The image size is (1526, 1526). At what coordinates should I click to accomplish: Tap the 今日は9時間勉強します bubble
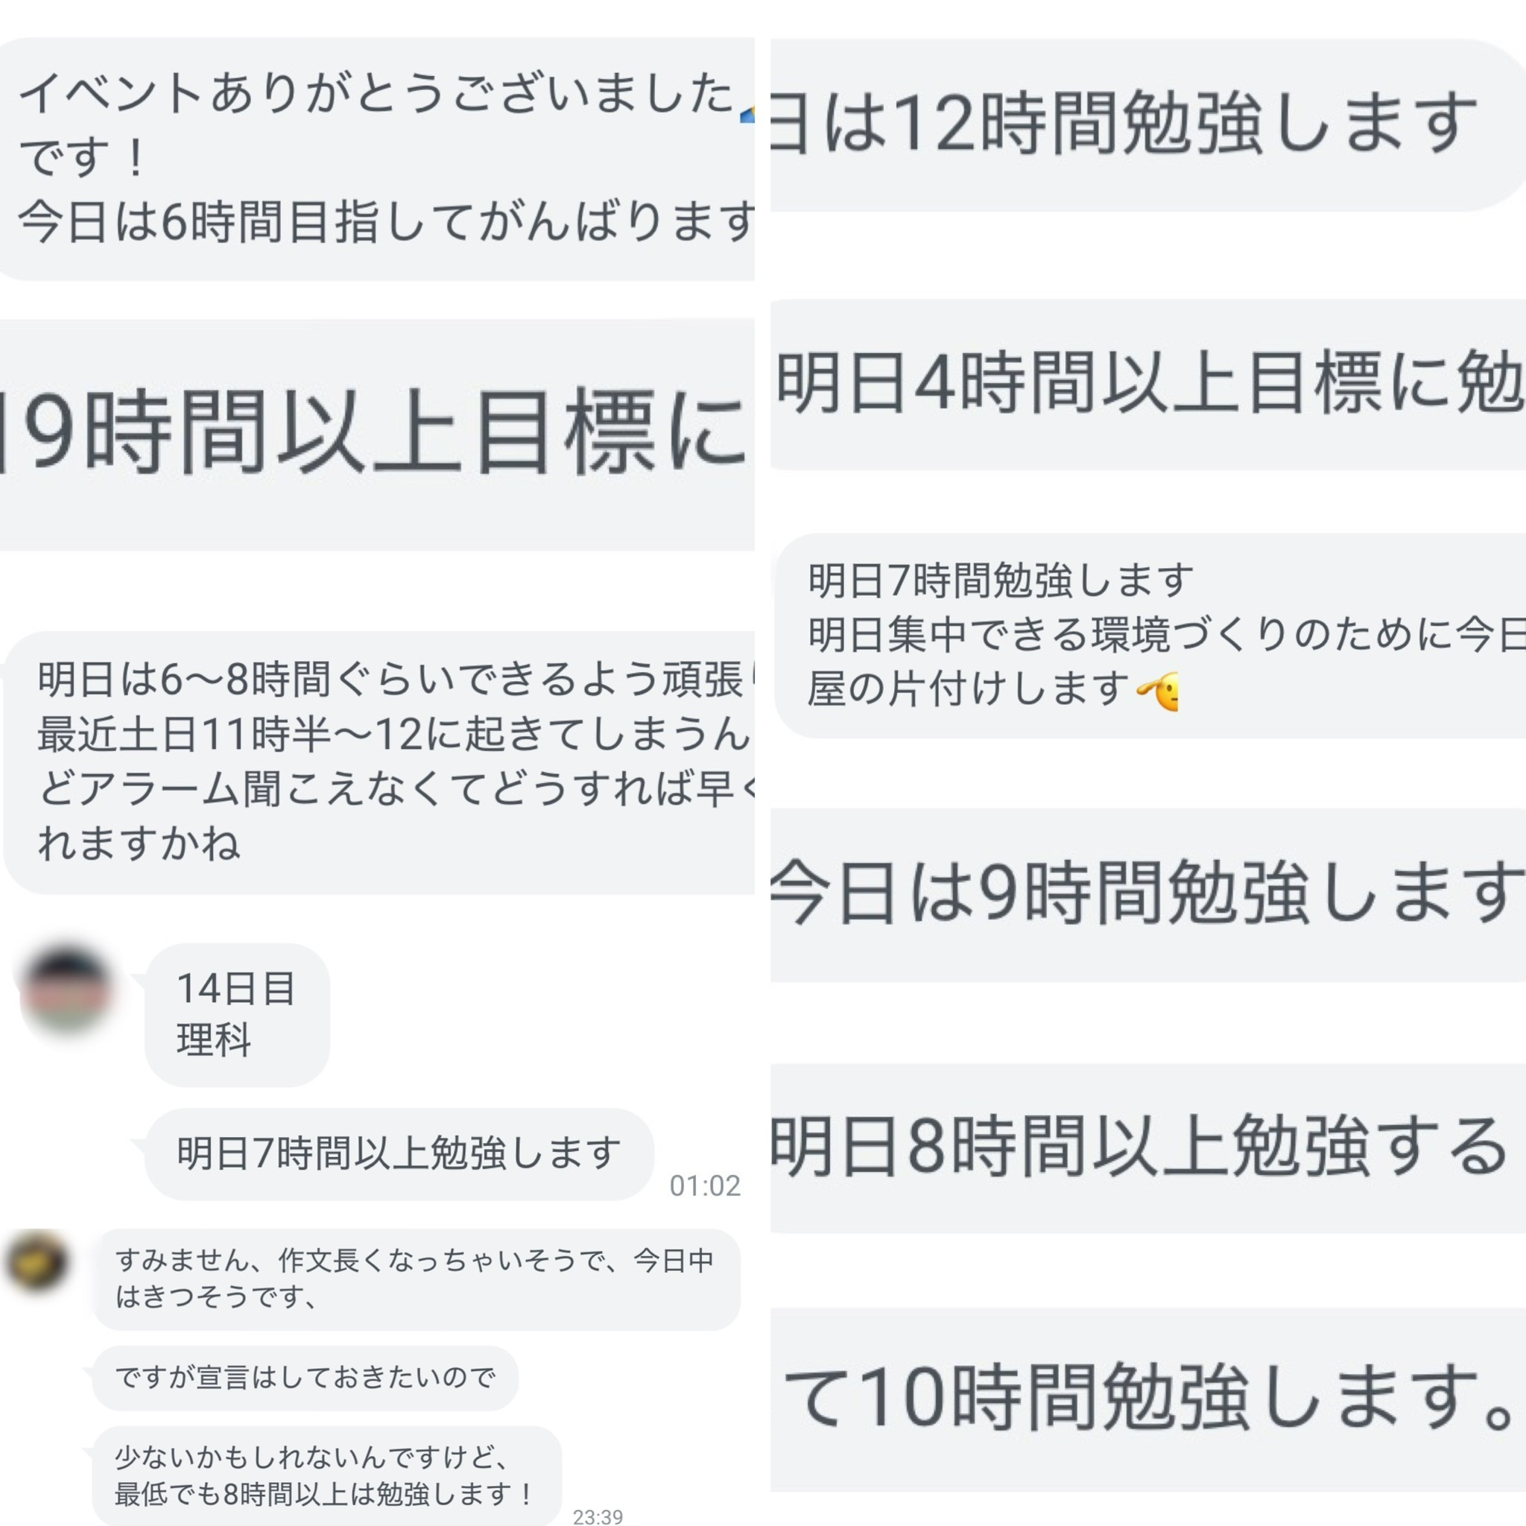coord(1147,894)
